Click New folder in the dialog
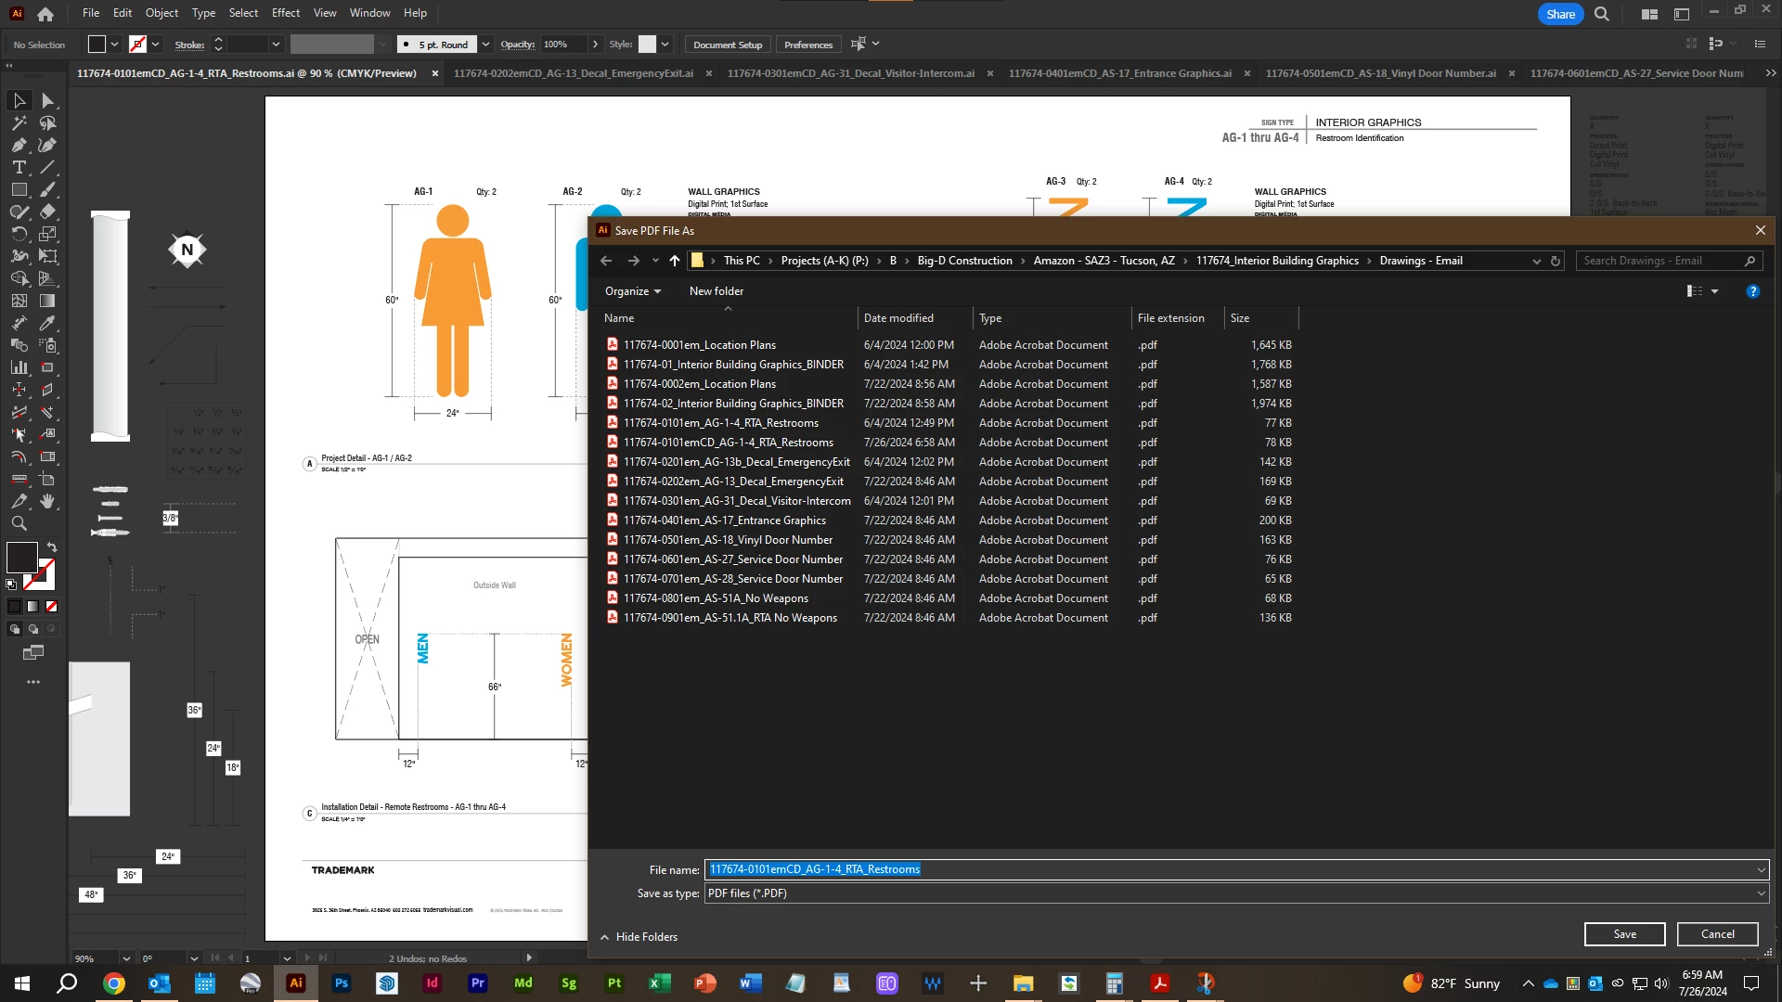Viewport: 1782px width, 1002px height. (x=716, y=291)
